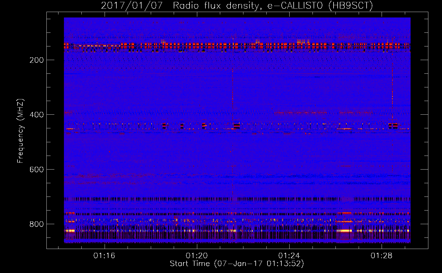Click the 01:28 time tick label

point(381,256)
